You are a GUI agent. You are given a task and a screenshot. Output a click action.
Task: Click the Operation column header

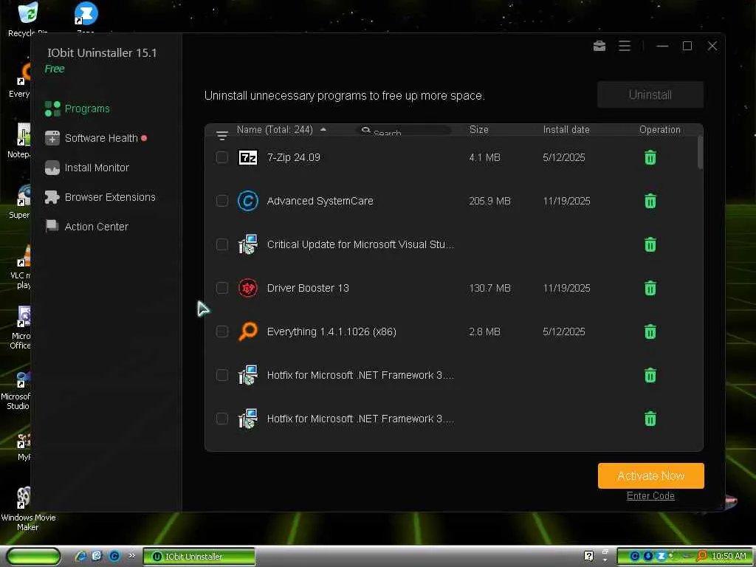pyautogui.click(x=659, y=129)
